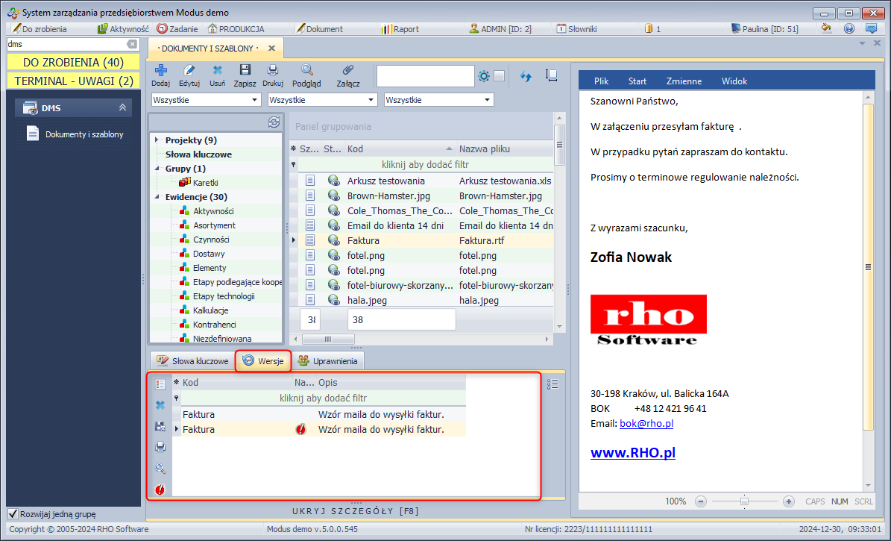The width and height of the screenshot is (891, 541).
Task: Click the printer icon in versions panel
Action: pos(160,447)
